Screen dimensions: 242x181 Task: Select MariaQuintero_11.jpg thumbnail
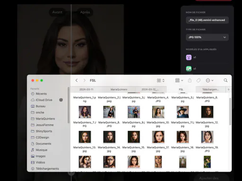[182, 112]
